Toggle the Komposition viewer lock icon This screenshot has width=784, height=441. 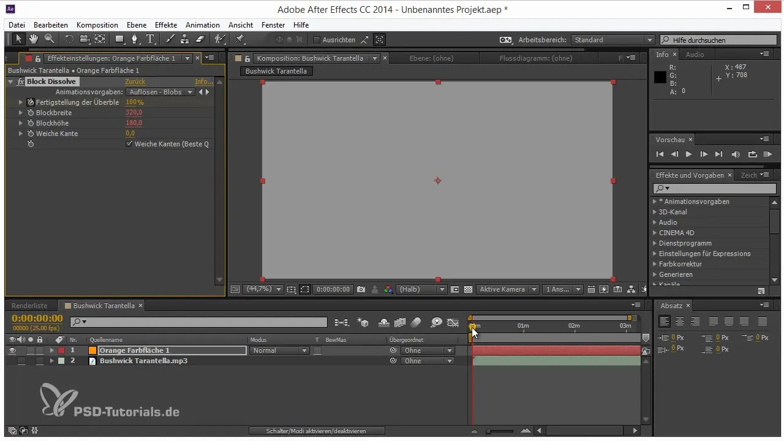coord(247,58)
